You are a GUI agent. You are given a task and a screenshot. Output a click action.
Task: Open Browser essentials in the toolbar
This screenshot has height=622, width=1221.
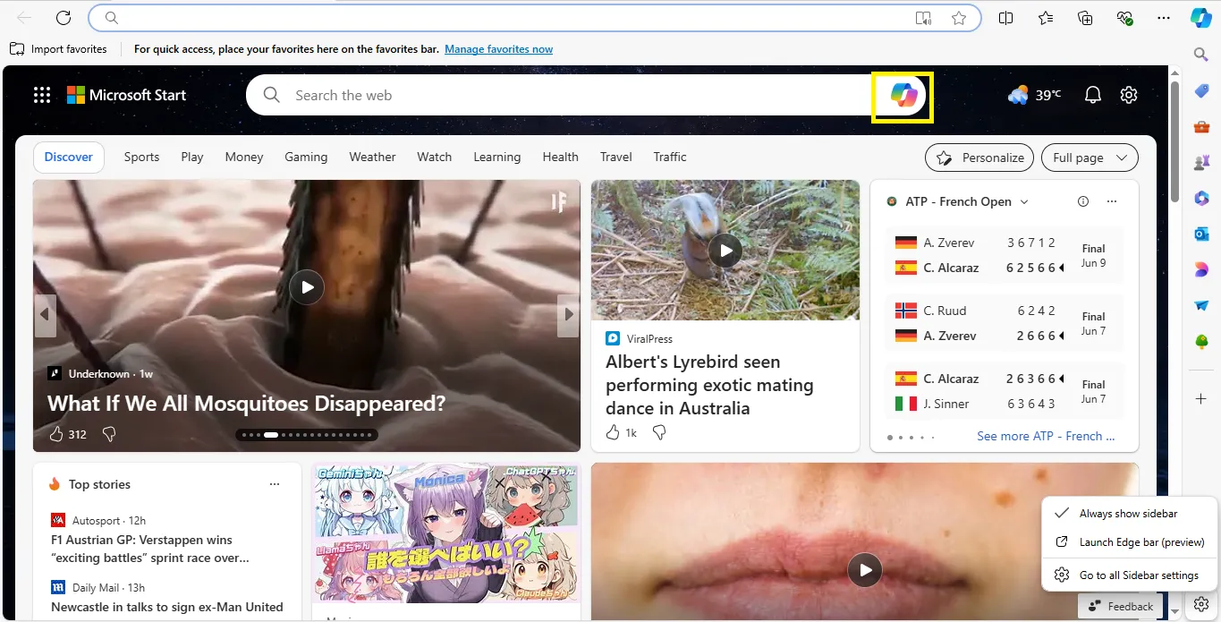[1124, 18]
